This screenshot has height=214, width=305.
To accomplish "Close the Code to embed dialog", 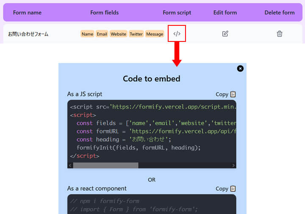I will tap(240, 69).
